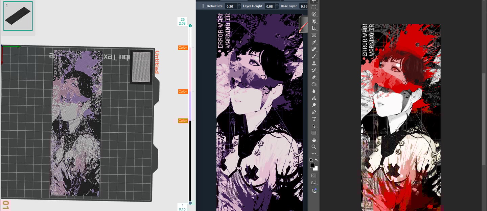Click the layer 1 height label
The height and width of the screenshot is (211, 487).
[183, 207]
